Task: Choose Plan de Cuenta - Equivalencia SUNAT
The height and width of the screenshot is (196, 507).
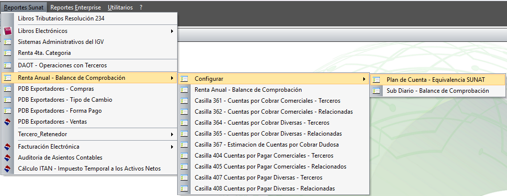Action: (x=438, y=80)
